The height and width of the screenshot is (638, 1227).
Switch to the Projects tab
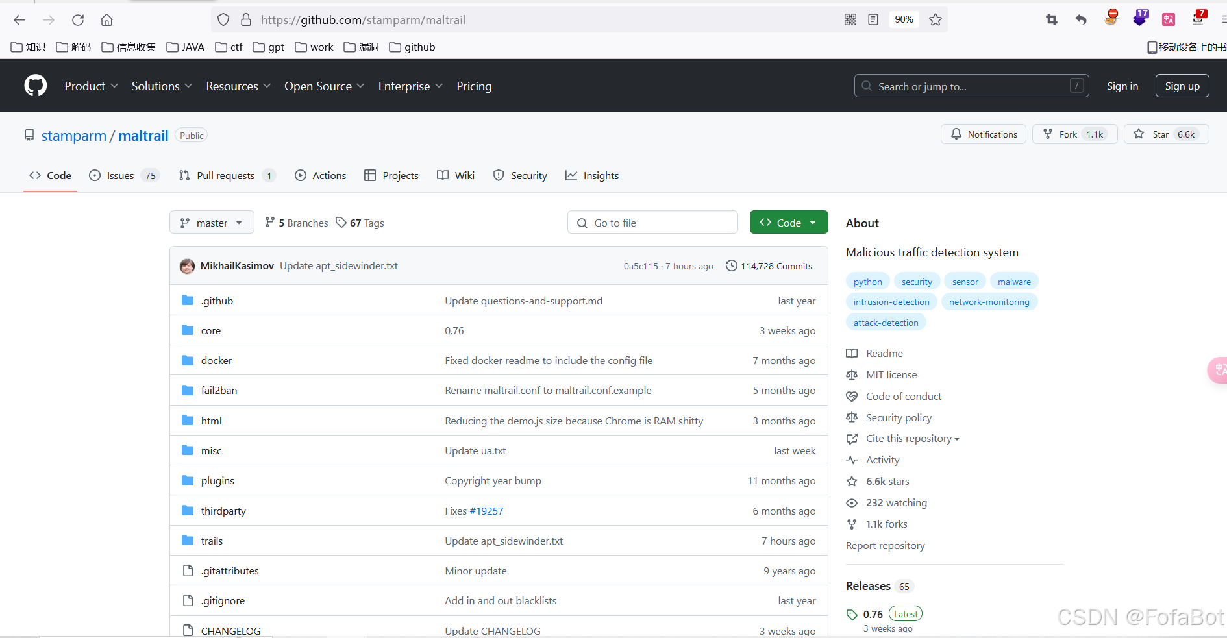coord(391,175)
